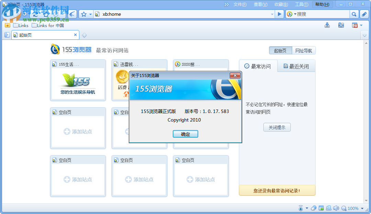Click the favorites star icon
371x214 pixels.
tap(84, 14)
